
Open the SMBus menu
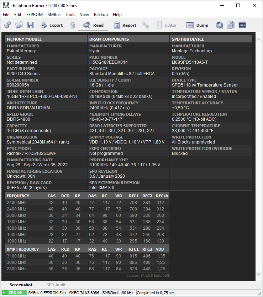(x=54, y=15)
